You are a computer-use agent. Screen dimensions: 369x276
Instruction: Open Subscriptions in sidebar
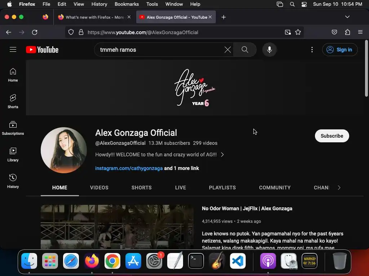(13, 128)
